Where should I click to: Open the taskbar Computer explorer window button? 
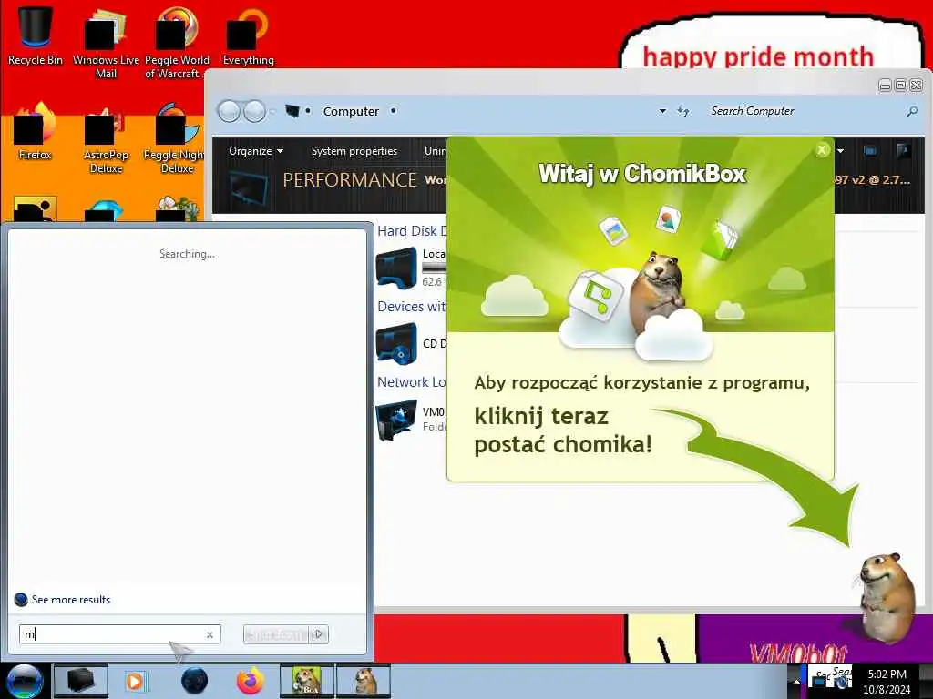click(81, 681)
